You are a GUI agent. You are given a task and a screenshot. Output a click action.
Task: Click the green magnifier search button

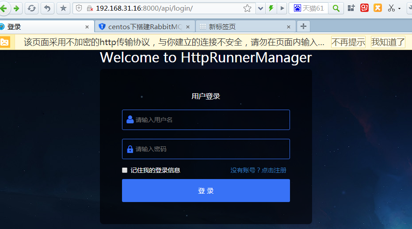(336, 8)
